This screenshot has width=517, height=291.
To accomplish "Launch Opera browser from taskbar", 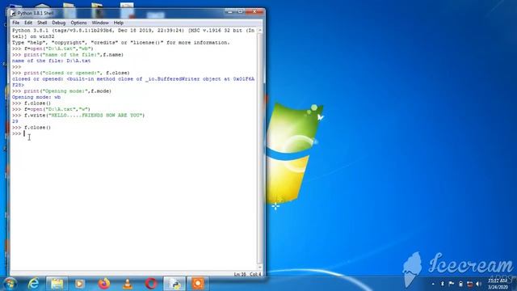I will coord(151,284).
